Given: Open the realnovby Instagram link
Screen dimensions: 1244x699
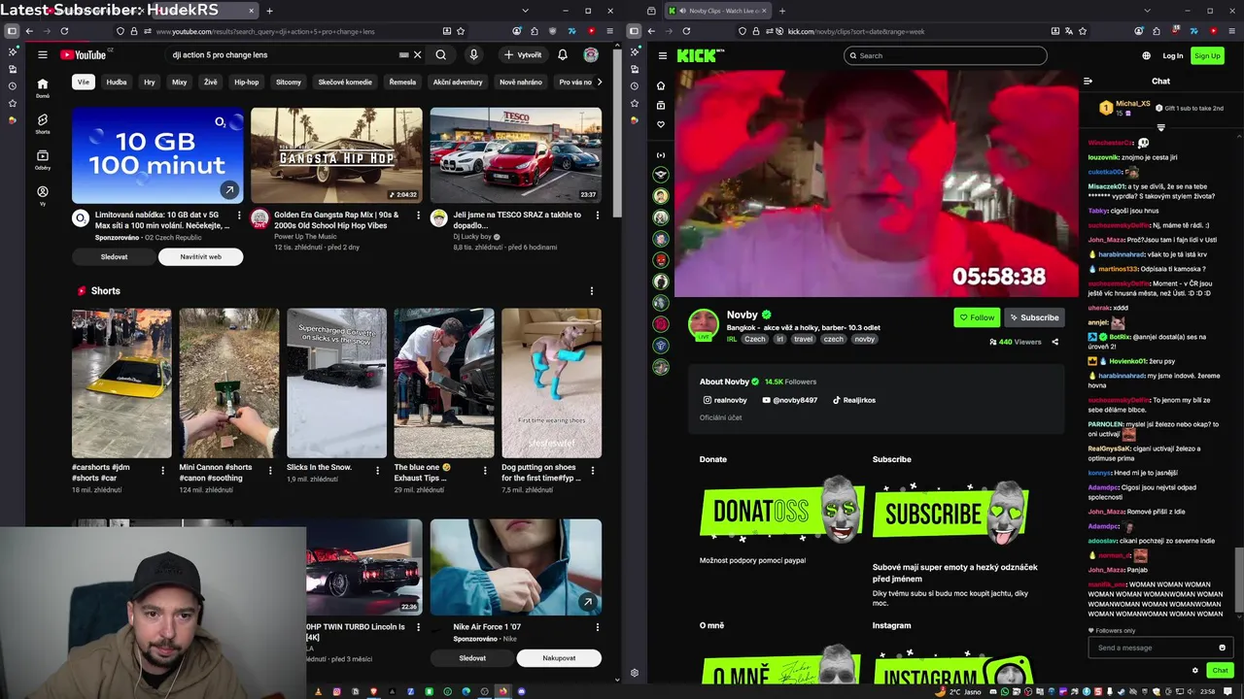Looking at the screenshot, I should point(725,400).
